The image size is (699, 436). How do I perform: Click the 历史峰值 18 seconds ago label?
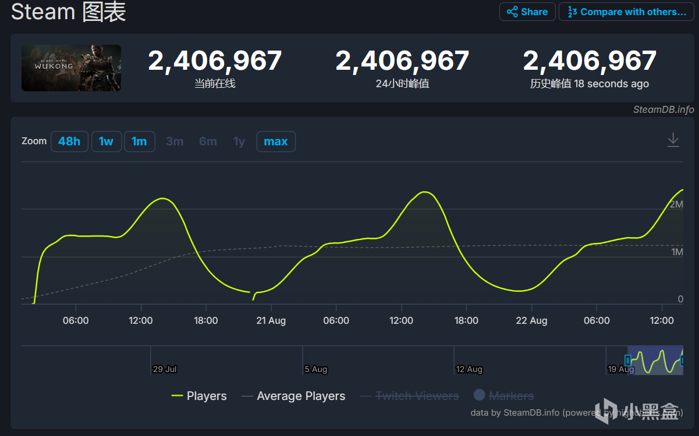[x=589, y=84]
